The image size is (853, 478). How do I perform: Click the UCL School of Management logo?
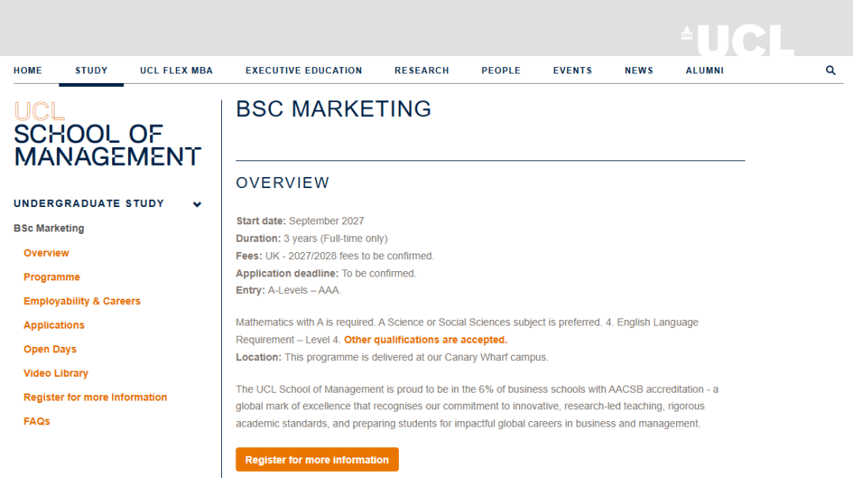(107, 134)
